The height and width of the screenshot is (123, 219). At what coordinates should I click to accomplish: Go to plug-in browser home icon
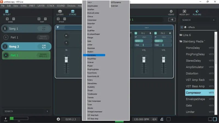[x=185, y=27]
